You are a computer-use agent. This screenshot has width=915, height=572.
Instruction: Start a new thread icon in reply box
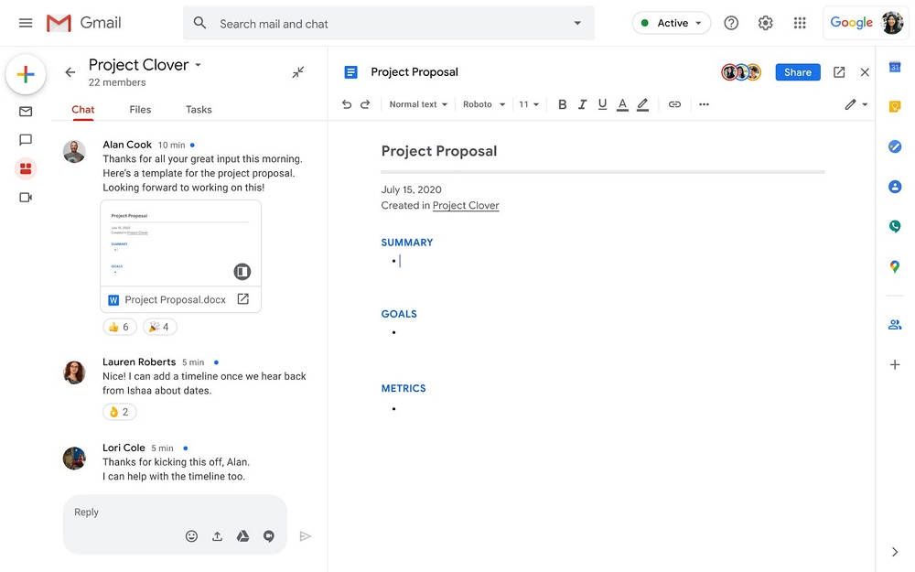268,535
